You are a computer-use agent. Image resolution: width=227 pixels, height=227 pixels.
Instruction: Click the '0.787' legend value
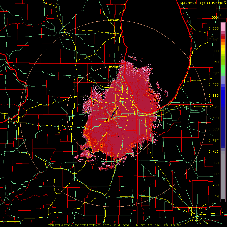[214, 73]
